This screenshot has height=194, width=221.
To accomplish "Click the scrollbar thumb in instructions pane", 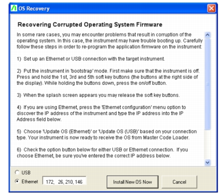I will click(x=208, y=84).
